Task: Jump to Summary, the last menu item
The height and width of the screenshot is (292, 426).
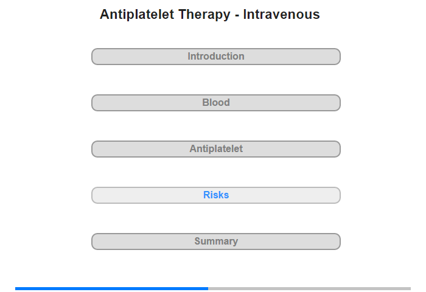Action: coord(215,242)
